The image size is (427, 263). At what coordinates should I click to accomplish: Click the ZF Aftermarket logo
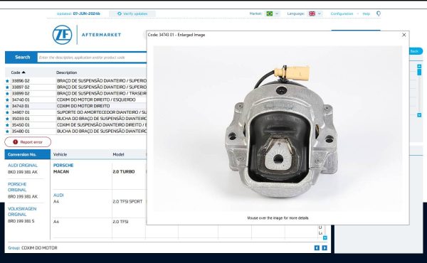coord(87,35)
